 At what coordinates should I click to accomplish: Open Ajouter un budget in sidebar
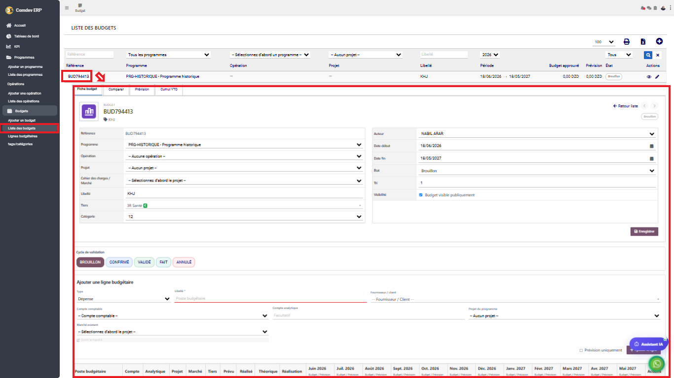pyautogui.click(x=22, y=120)
